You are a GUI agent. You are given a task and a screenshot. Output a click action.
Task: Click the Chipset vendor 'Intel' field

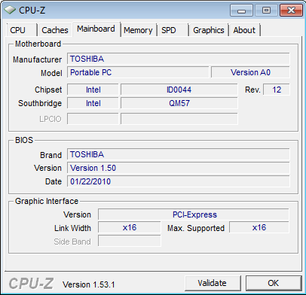click(x=93, y=90)
